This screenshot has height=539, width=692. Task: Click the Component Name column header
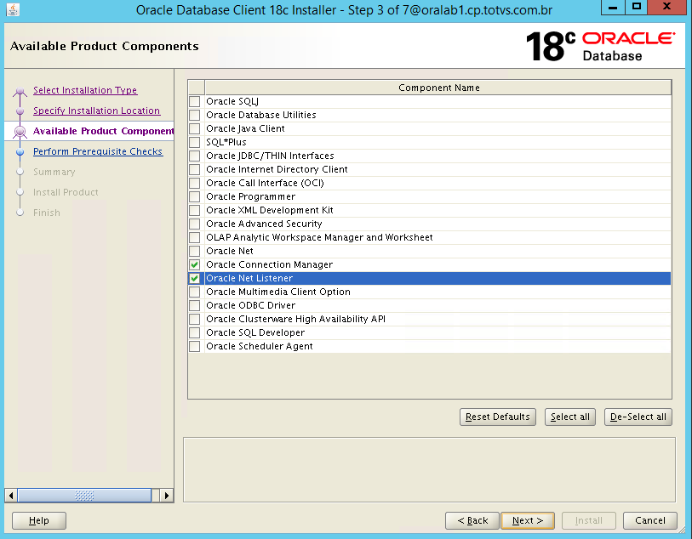[x=438, y=88]
